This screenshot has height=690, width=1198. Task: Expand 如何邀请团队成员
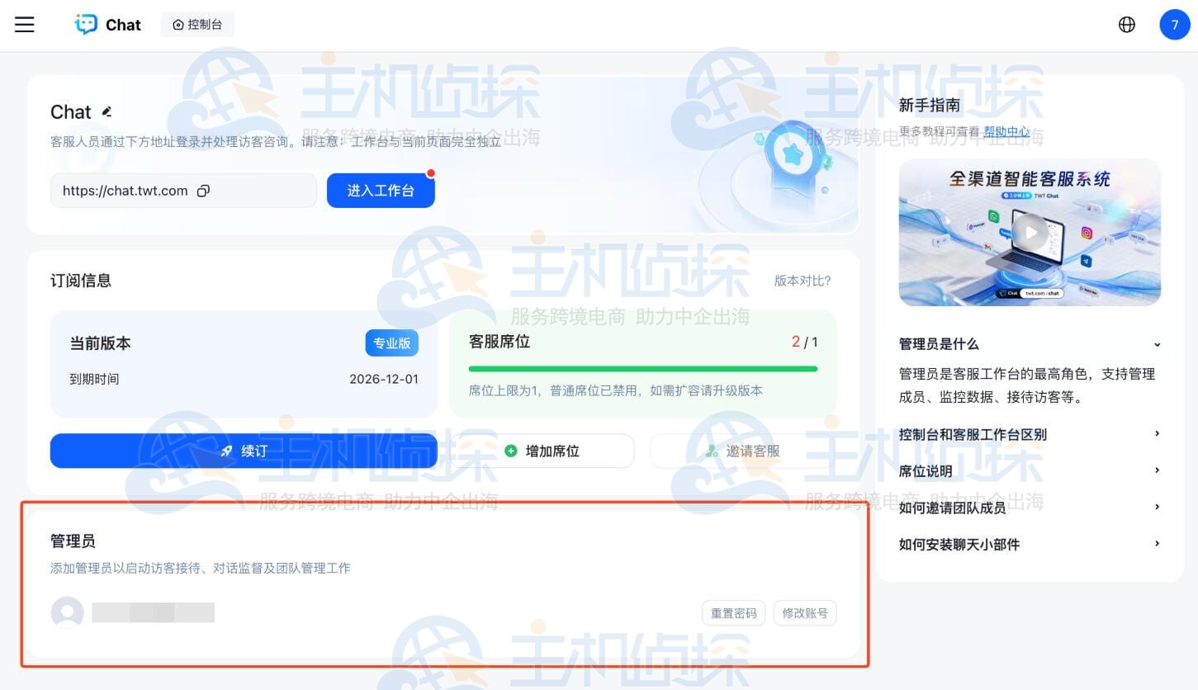pyautogui.click(x=1030, y=508)
